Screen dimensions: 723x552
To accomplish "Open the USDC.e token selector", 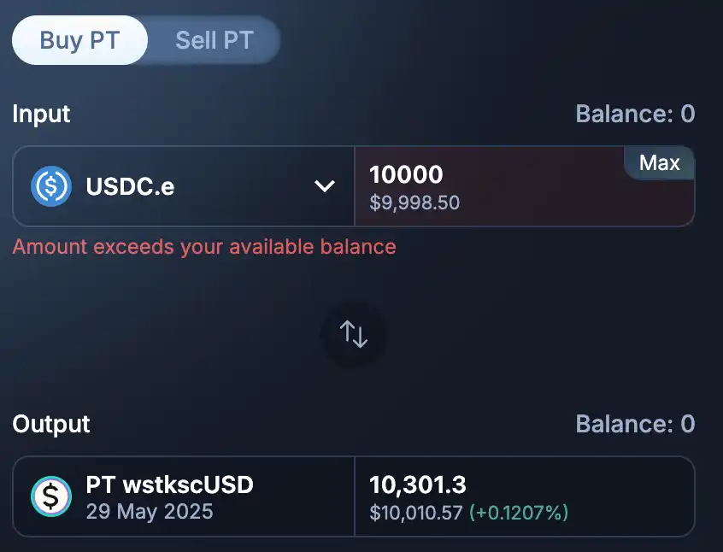I will coord(184,186).
